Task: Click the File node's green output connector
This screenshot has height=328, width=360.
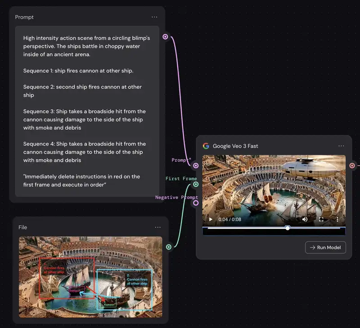Action: coord(169,247)
